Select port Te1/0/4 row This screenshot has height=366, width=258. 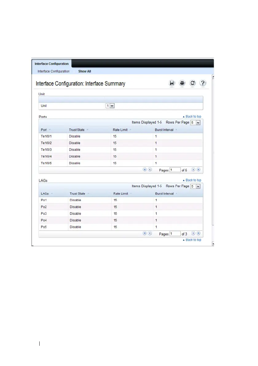121,156
